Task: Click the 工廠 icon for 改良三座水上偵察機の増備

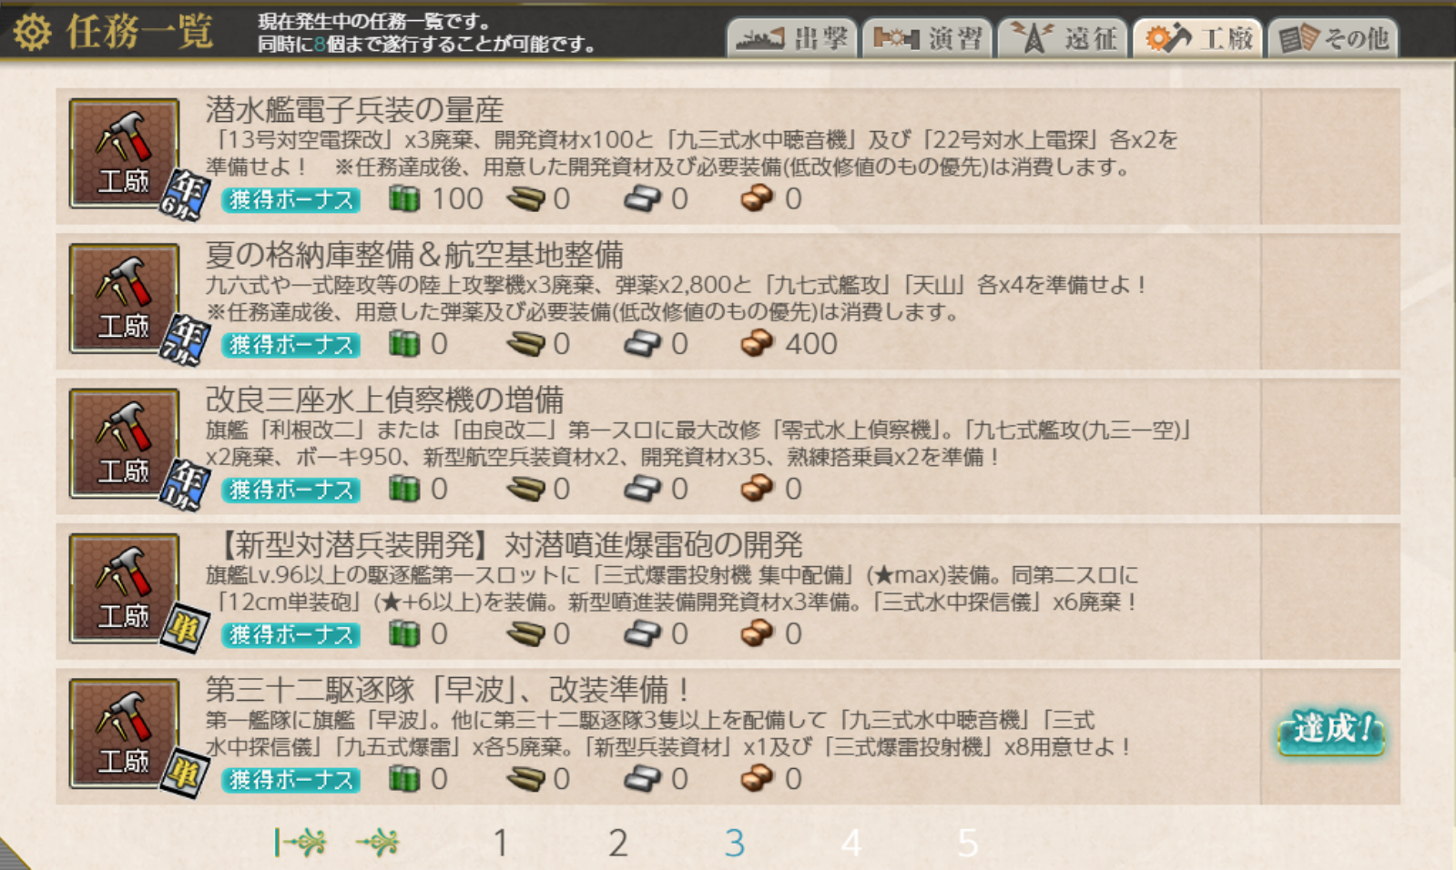Action: 124,443
